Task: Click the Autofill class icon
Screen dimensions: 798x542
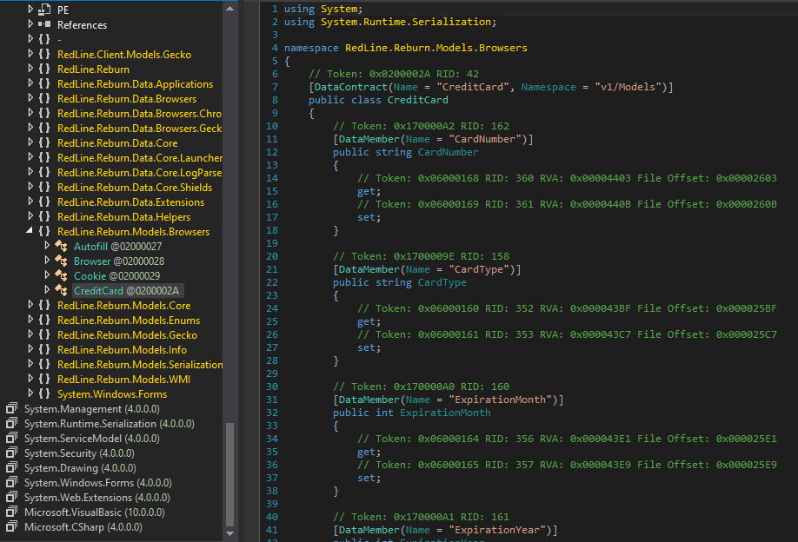Action: point(62,247)
